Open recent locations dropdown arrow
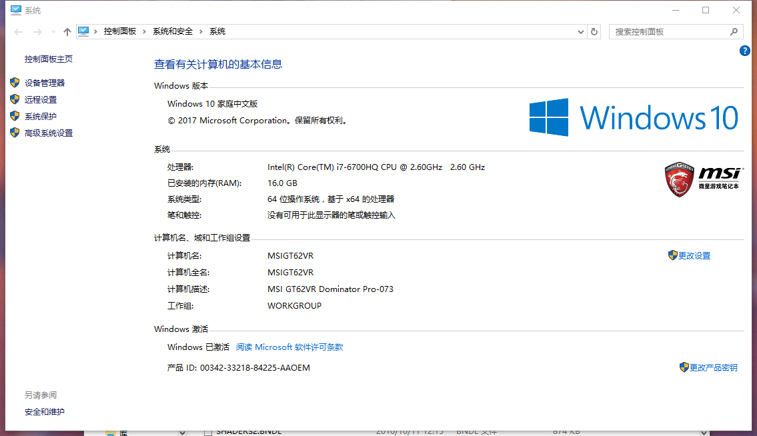The height and width of the screenshot is (436, 757). [53, 32]
